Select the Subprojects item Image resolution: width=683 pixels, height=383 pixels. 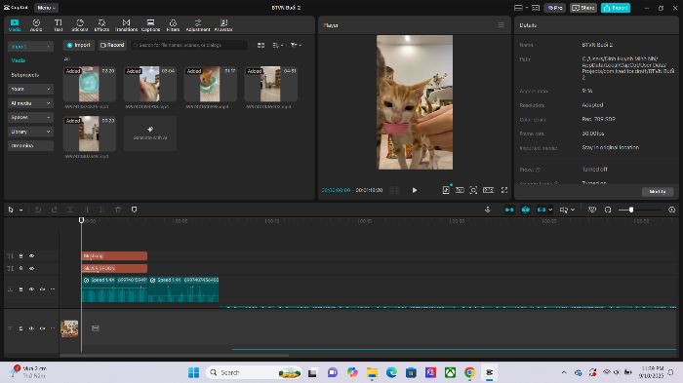(24, 75)
